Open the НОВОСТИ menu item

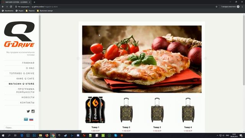tap(28, 97)
